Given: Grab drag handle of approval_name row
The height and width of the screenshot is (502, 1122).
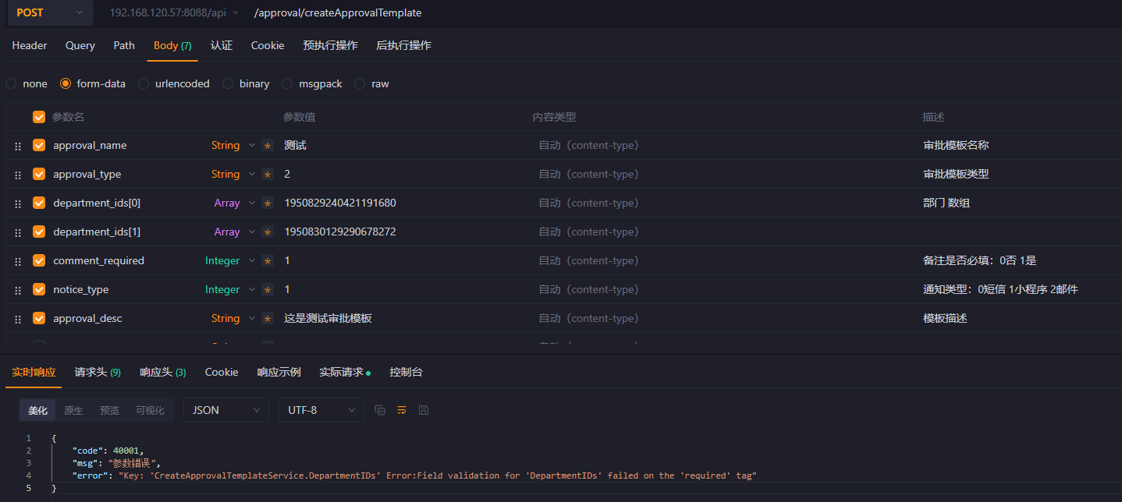Looking at the screenshot, I should [17, 146].
